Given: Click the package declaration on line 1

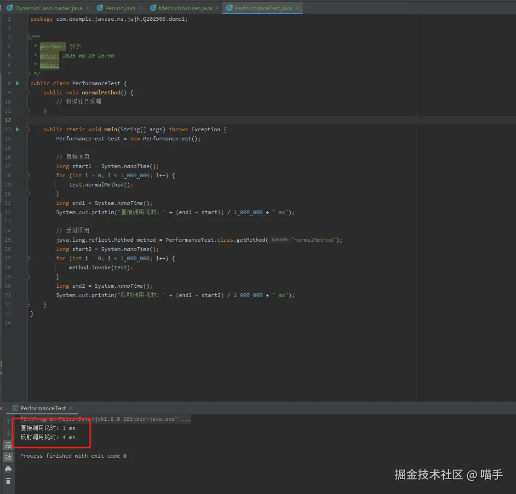Looking at the screenshot, I should [109, 19].
